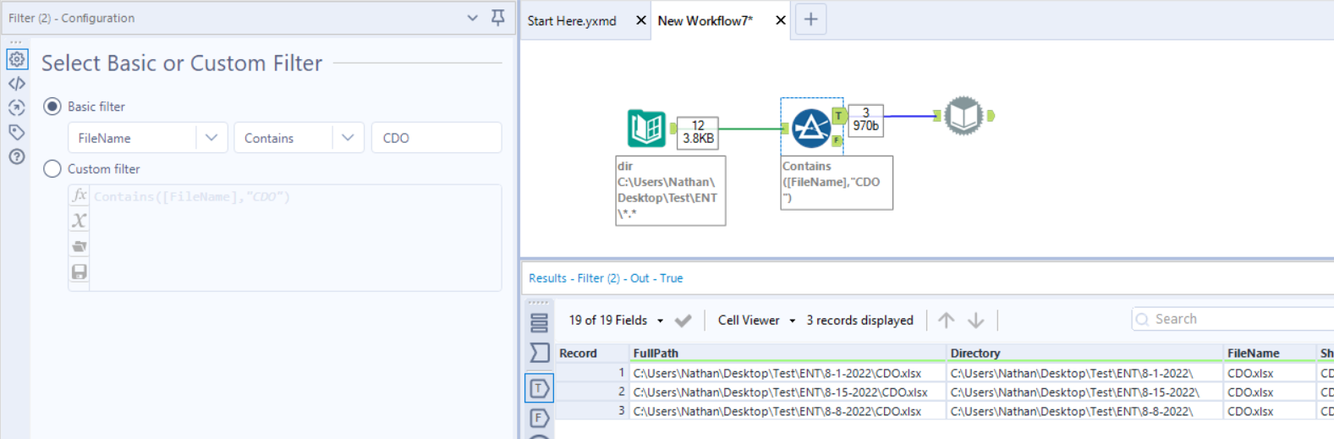
Task: Click the Directory input tool on canvas
Action: coord(646,129)
